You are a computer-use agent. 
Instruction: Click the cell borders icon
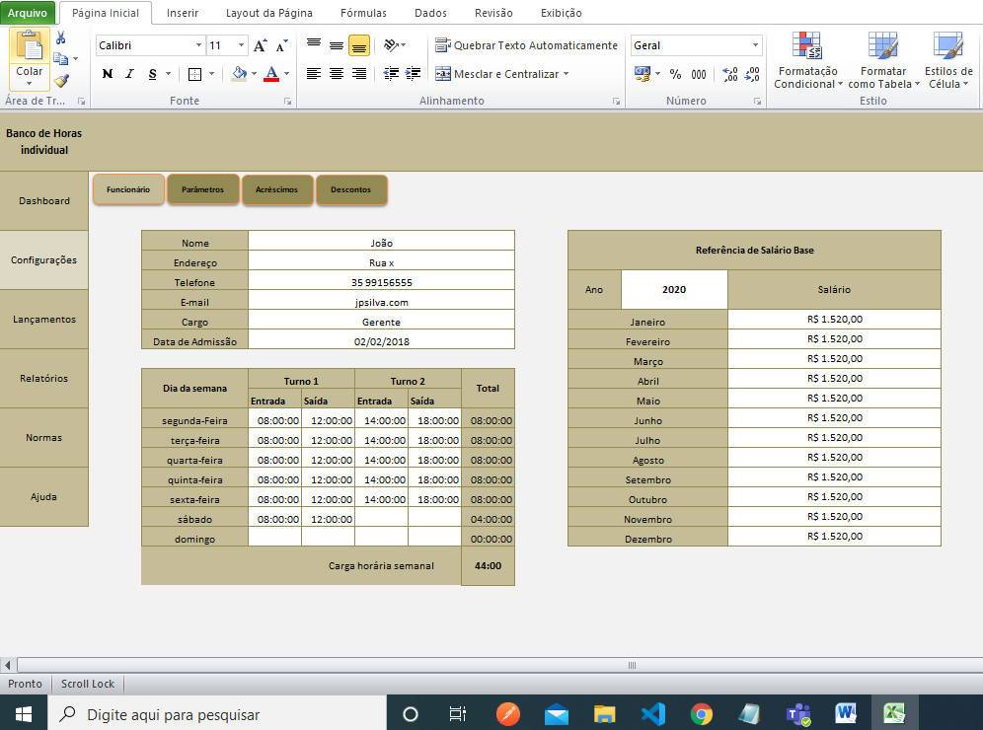(x=195, y=75)
